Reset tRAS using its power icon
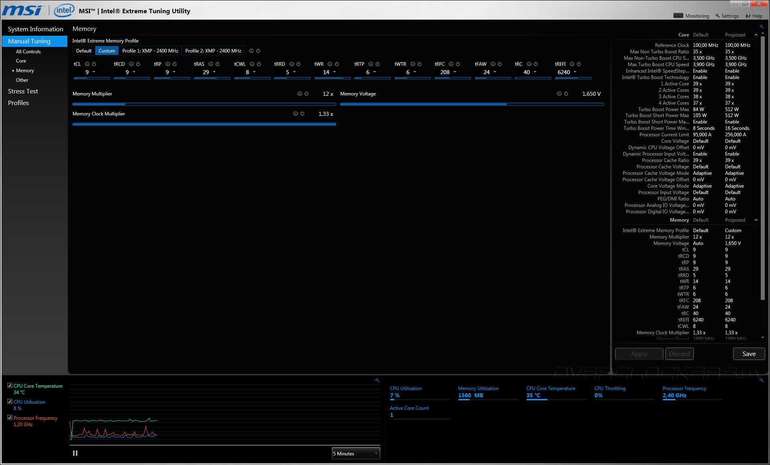This screenshot has width=770, height=465. click(218, 64)
